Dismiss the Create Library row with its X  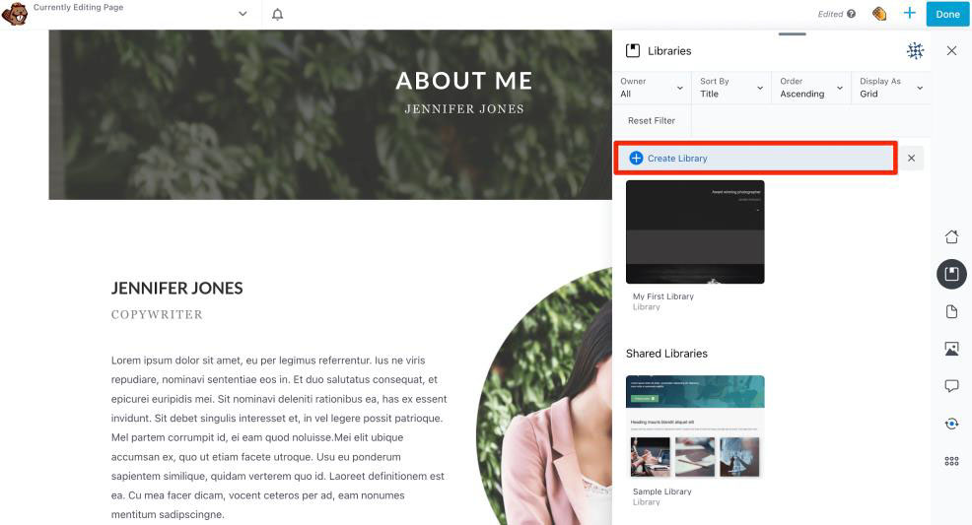click(911, 158)
